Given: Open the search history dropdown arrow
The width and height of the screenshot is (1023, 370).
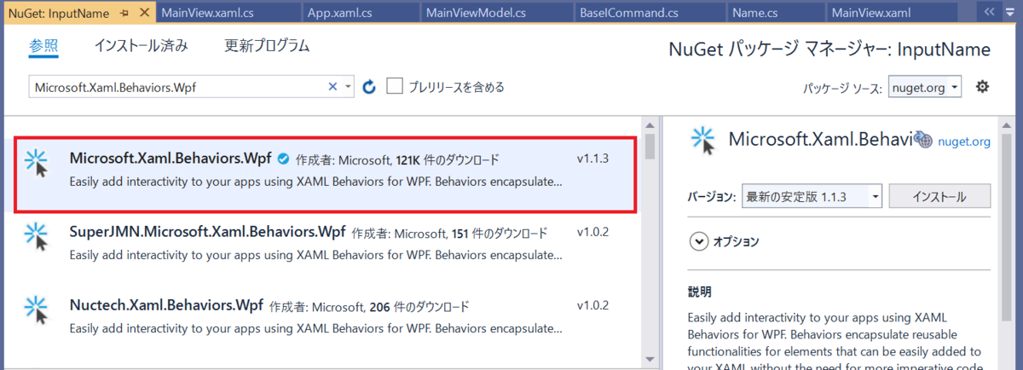Looking at the screenshot, I should coord(347,86).
